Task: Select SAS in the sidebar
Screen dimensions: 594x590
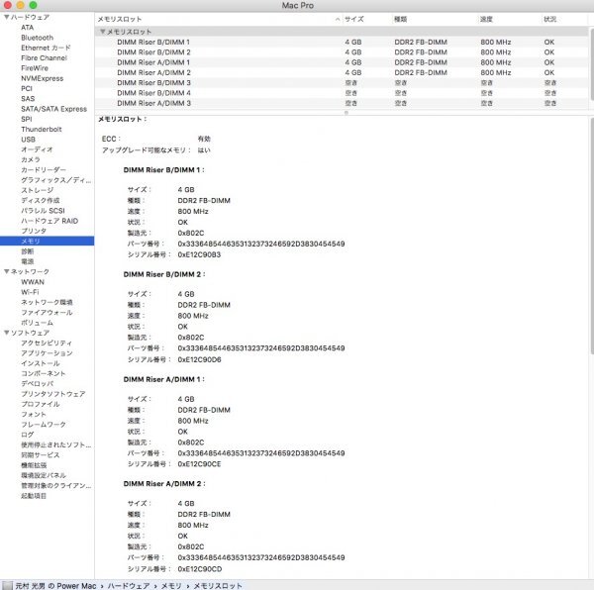Action: coord(28,98)
